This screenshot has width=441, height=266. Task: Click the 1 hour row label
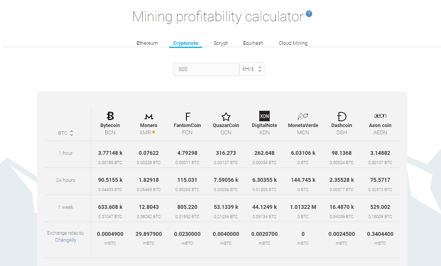pos(66,153)
